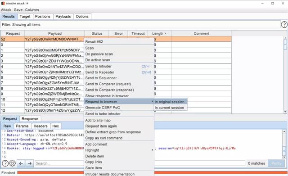Open the Columns menu
This screenshot has width=288, height=176.
[32, 10]
